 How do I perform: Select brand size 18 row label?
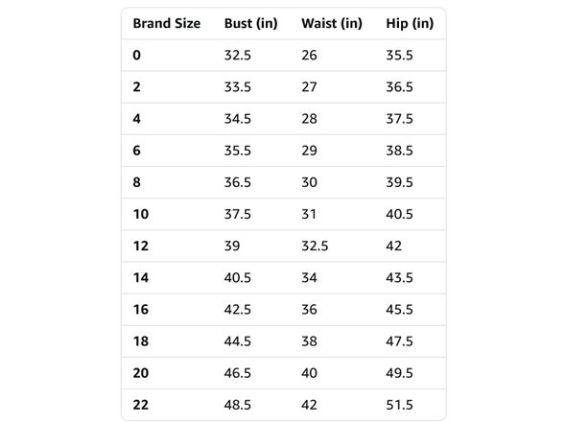tap(141, 341)
